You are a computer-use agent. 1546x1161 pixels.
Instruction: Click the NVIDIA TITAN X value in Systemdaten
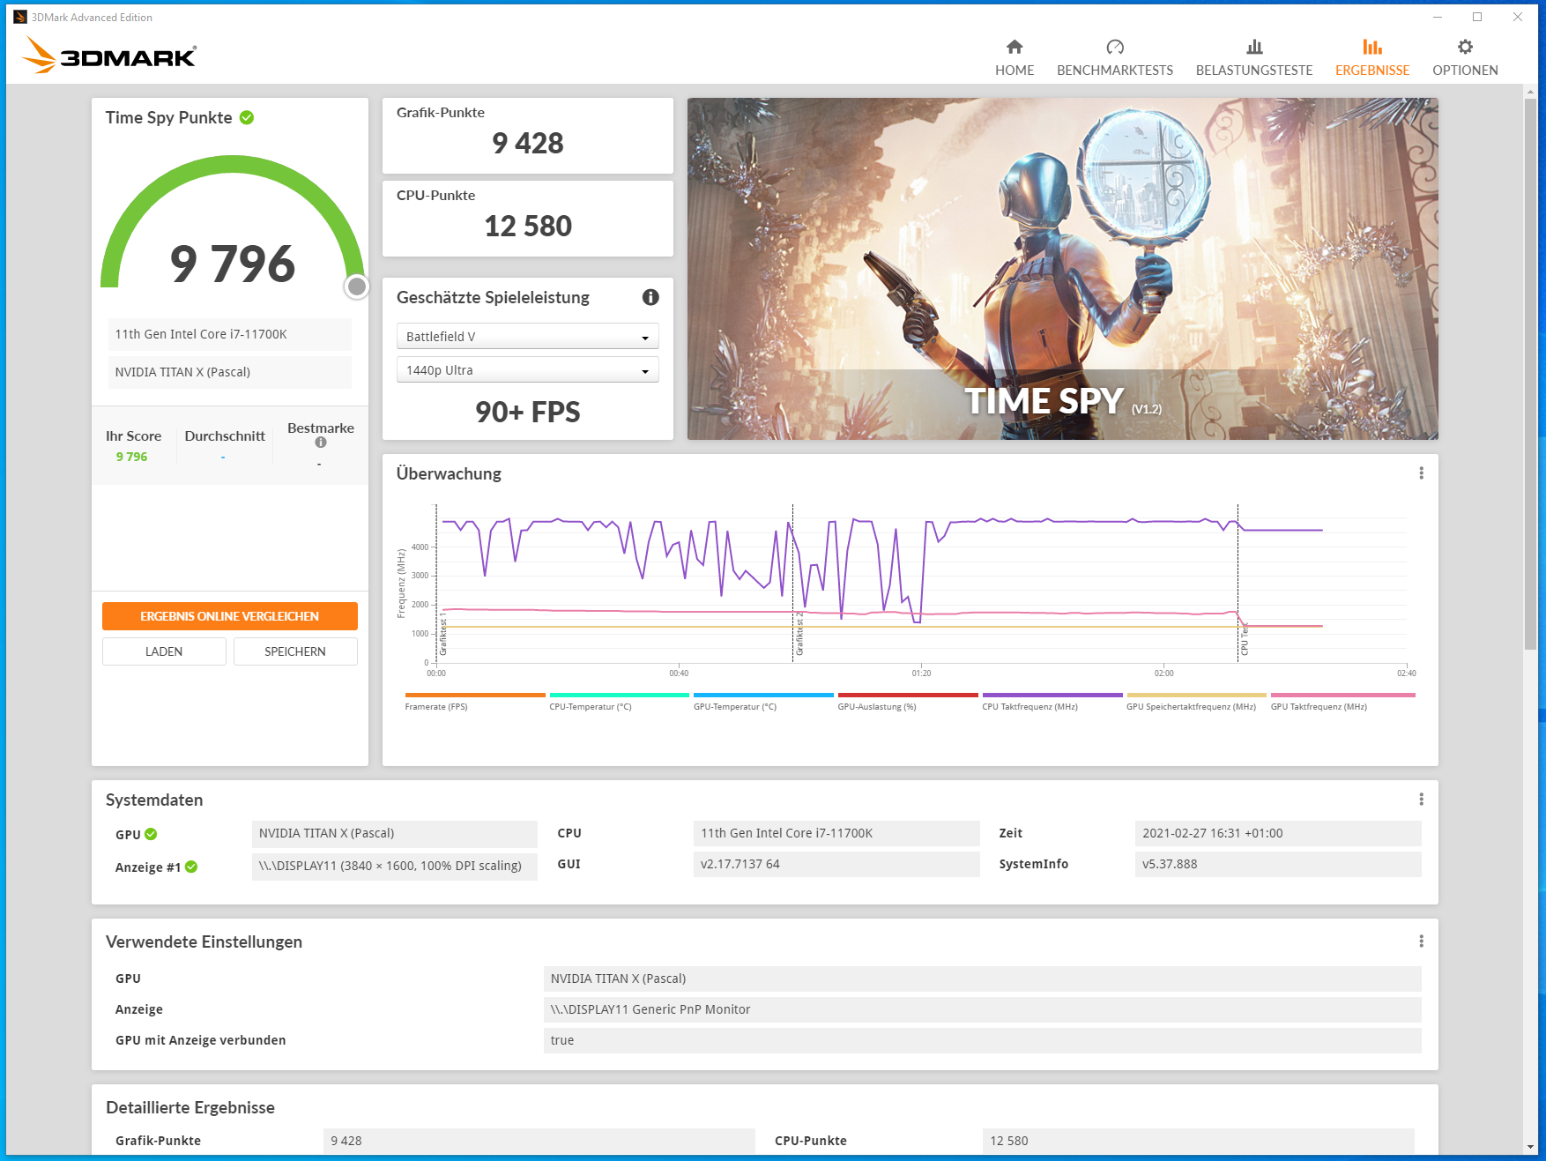point(394,833)
